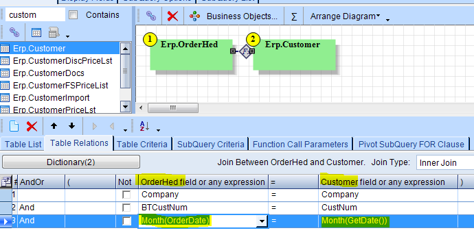The width and height of the screenshot is (474, 248).
Task: Click the table grid icon above table list
Action: (36, 33)
